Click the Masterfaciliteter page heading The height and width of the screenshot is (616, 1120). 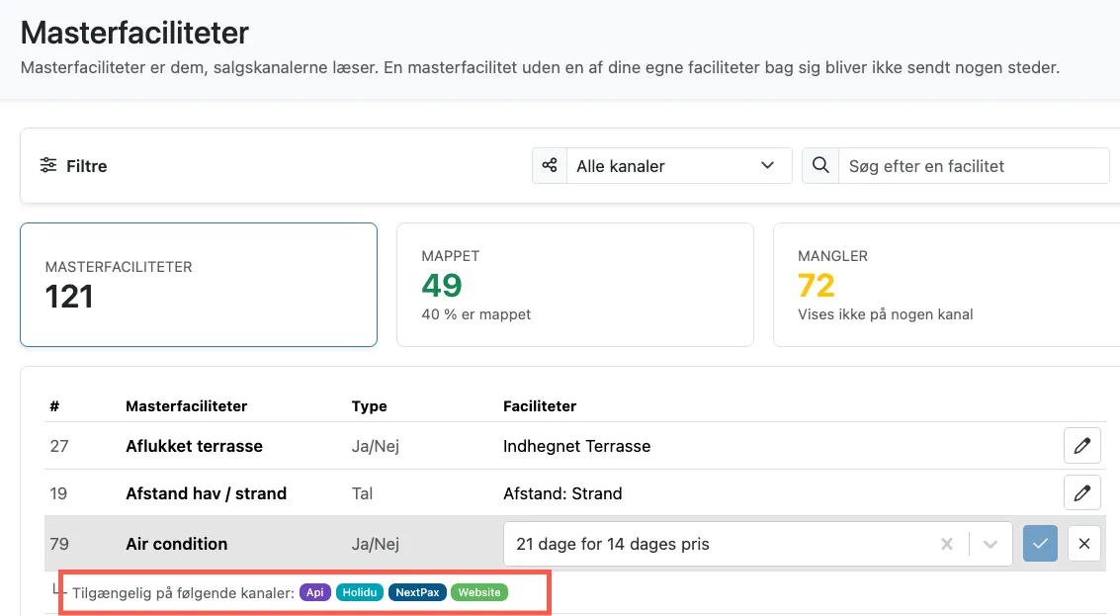[x=135, y=33]
